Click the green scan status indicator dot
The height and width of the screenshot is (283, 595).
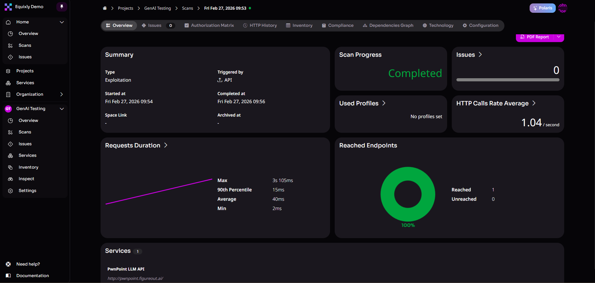[x=250, y=8]
